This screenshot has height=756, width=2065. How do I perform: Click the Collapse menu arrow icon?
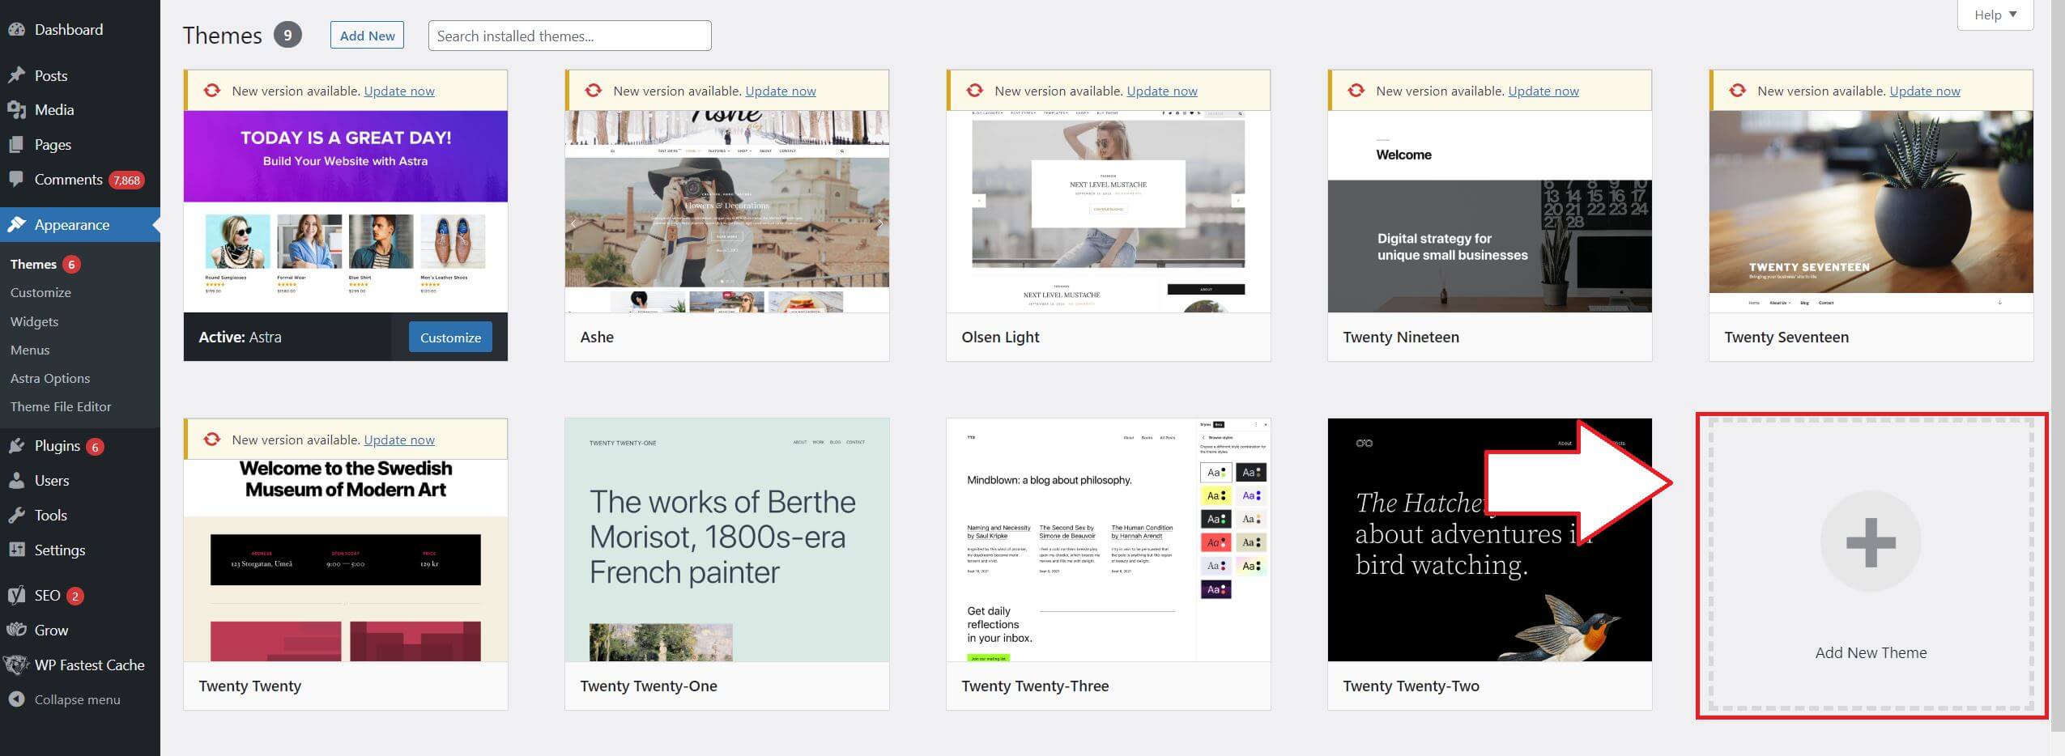[x=16, y=699]
